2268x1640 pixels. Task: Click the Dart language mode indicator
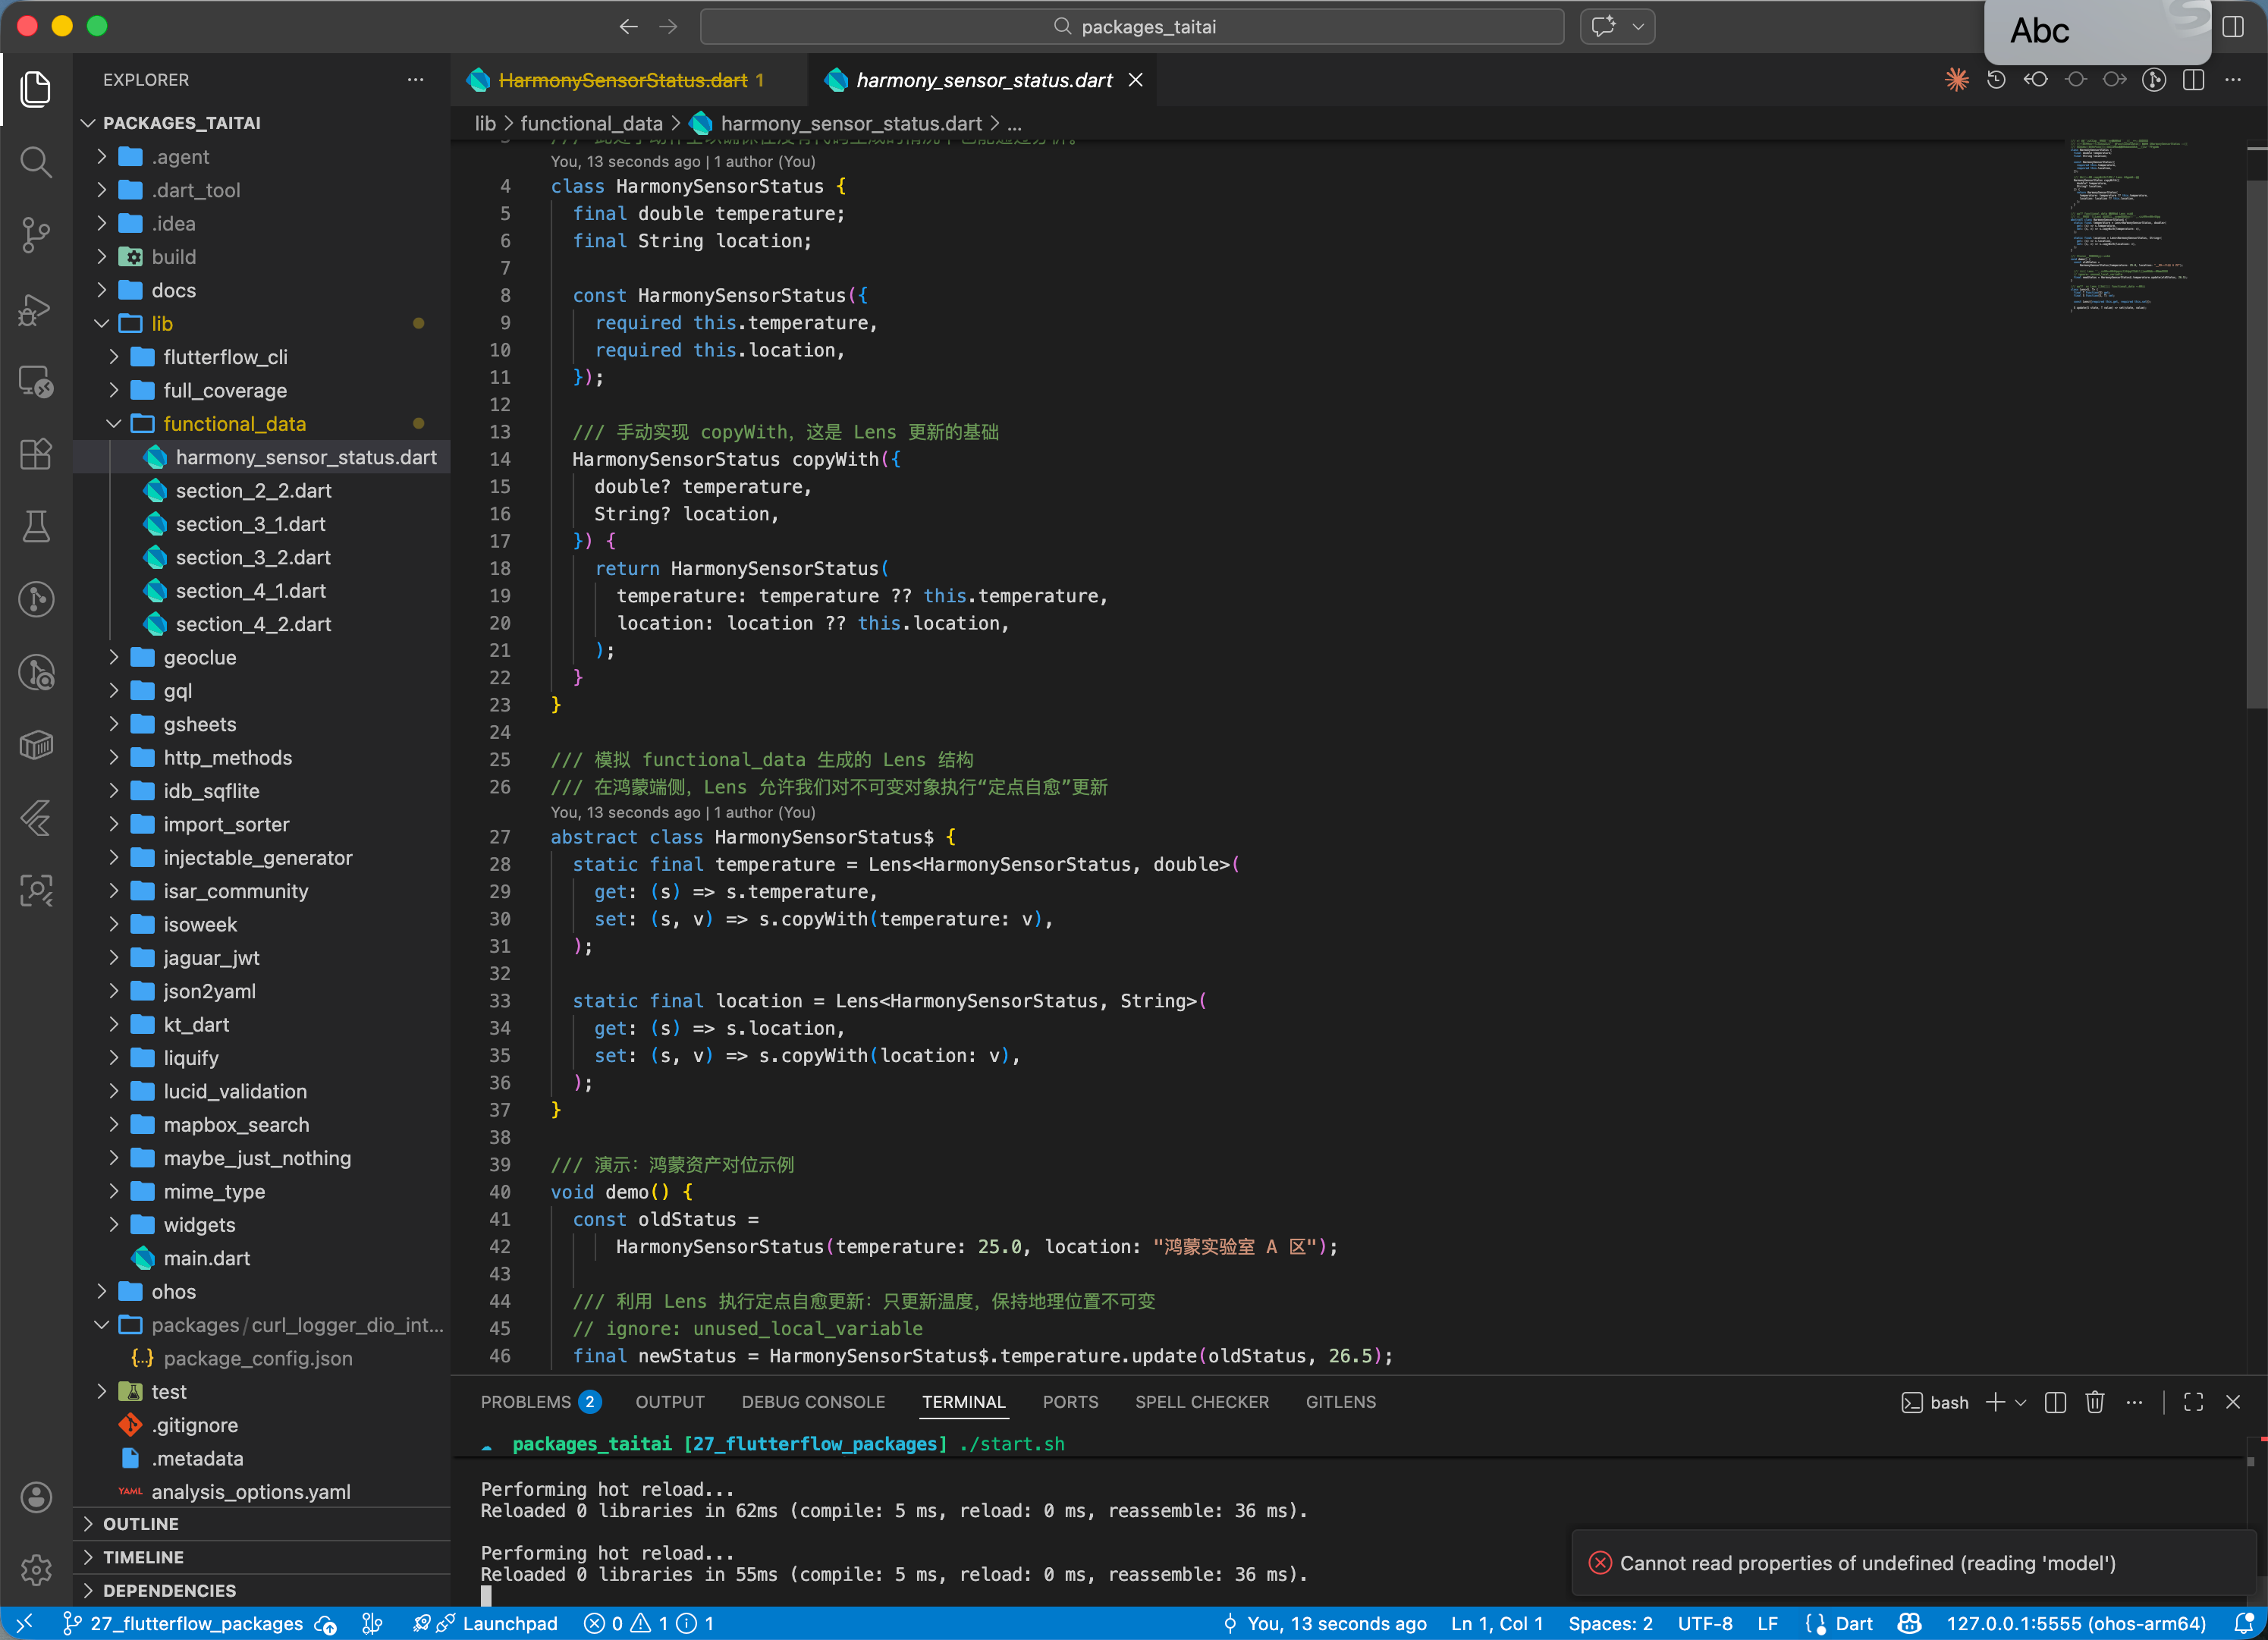[1853, 1623]
